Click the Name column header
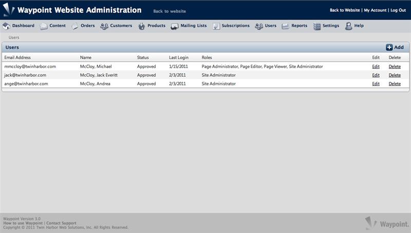Viewport: 411px width, 233px height. (x=86, y=58)
